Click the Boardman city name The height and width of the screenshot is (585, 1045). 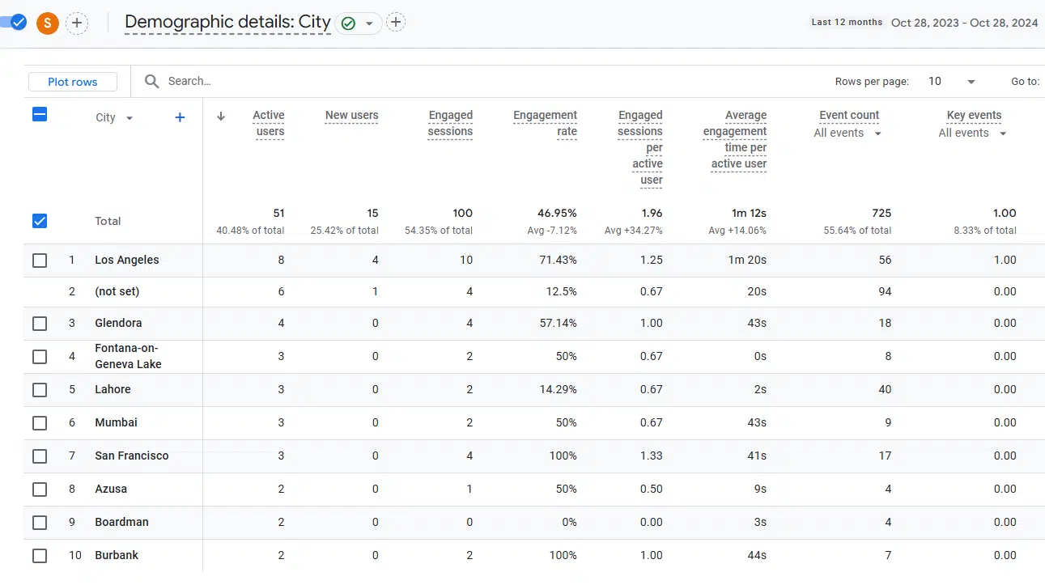(x=121, y=522)
